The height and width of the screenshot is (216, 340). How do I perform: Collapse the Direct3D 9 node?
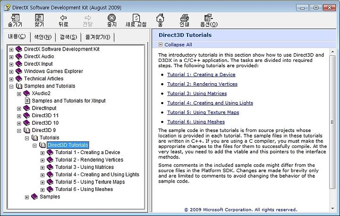pyautogui.click(x=19, y=131)
